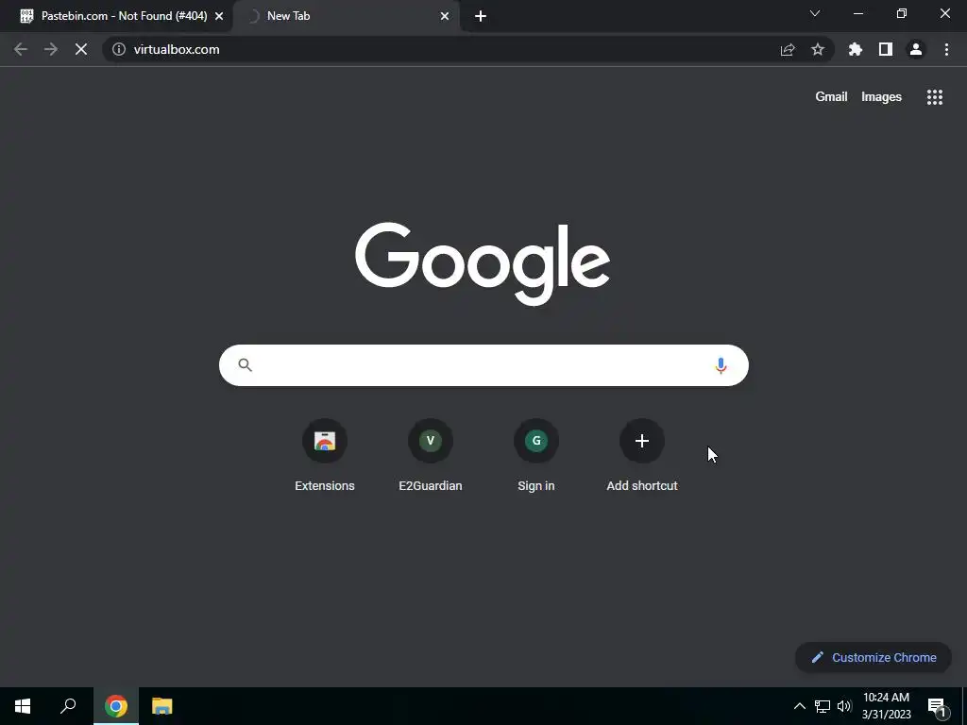Image resolution: width=967 pixels, height=725 pixels.
Task: Close the Pastebin.com tab
Action: [x=219, y=16]
